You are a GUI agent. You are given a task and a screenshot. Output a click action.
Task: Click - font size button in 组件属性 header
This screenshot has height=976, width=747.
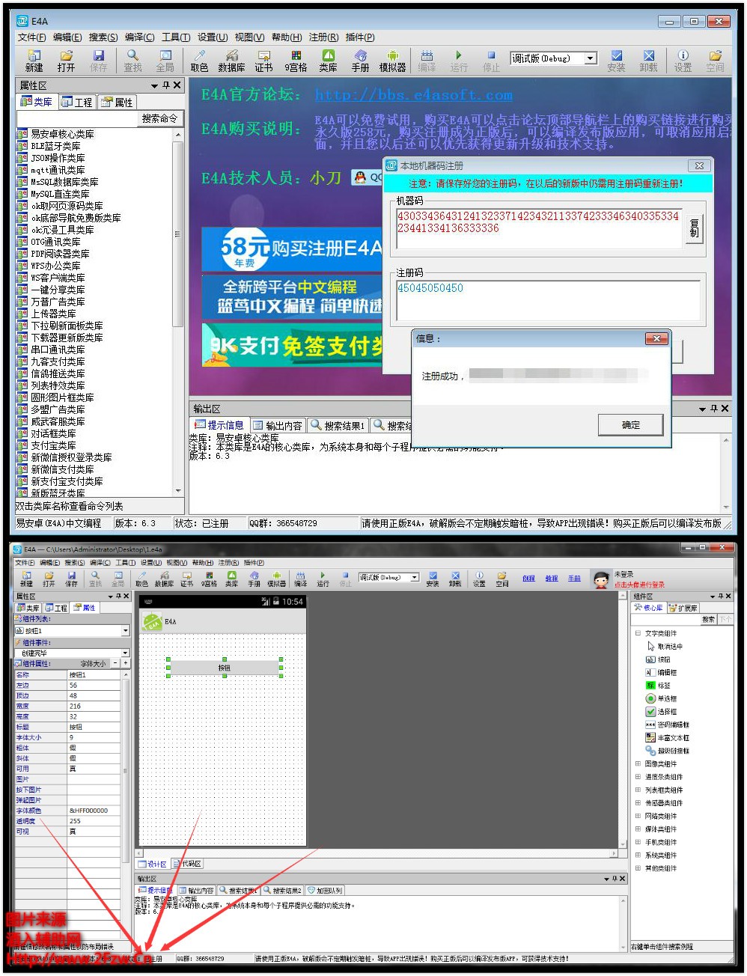point(115,663)
